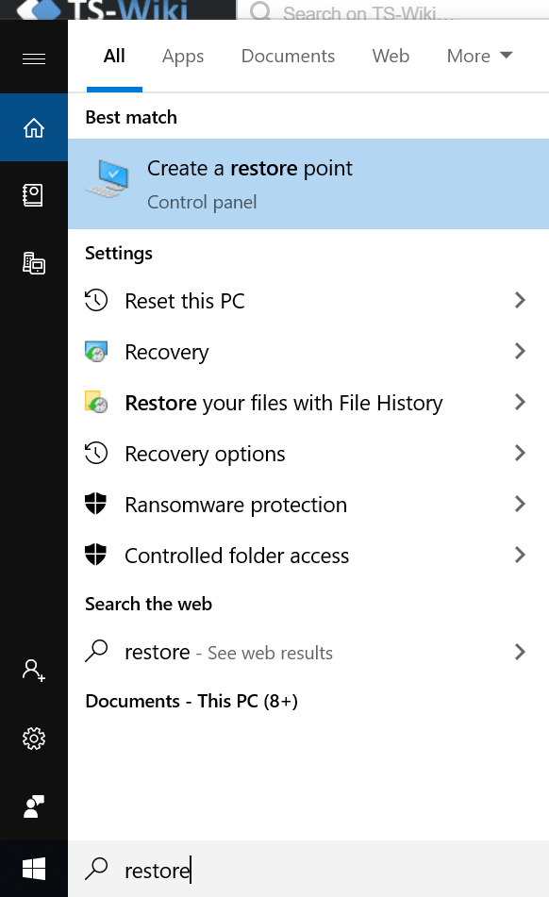Open the notebook icon in the sidebar
This screenshot has width=549, height=897.
[x=34, y=195]
